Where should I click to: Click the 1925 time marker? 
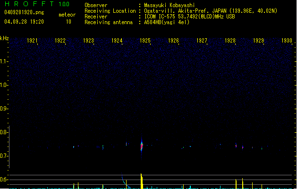click(x=145, y=41)
